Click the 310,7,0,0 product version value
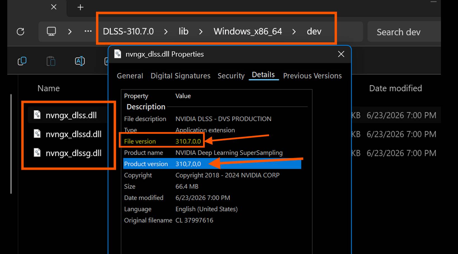The height and width of the screenshot is (254, 458). [x=188, y=164]
